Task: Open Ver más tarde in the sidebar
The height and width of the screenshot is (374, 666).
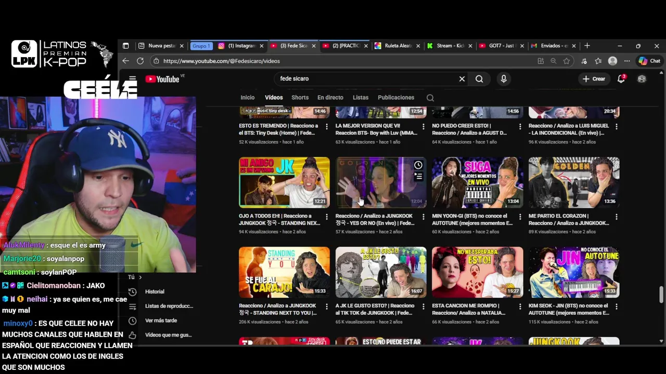Action: point(161,320)
